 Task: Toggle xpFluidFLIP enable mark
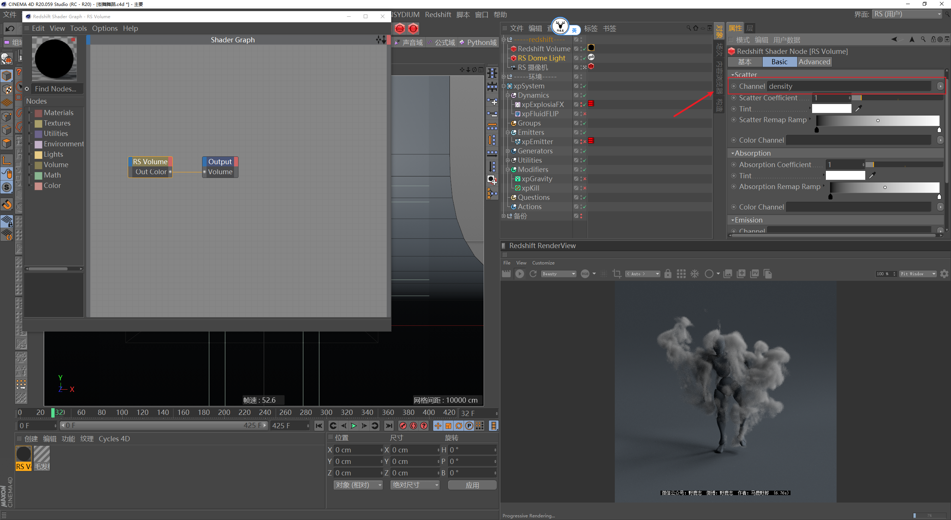tap(584, 114)
